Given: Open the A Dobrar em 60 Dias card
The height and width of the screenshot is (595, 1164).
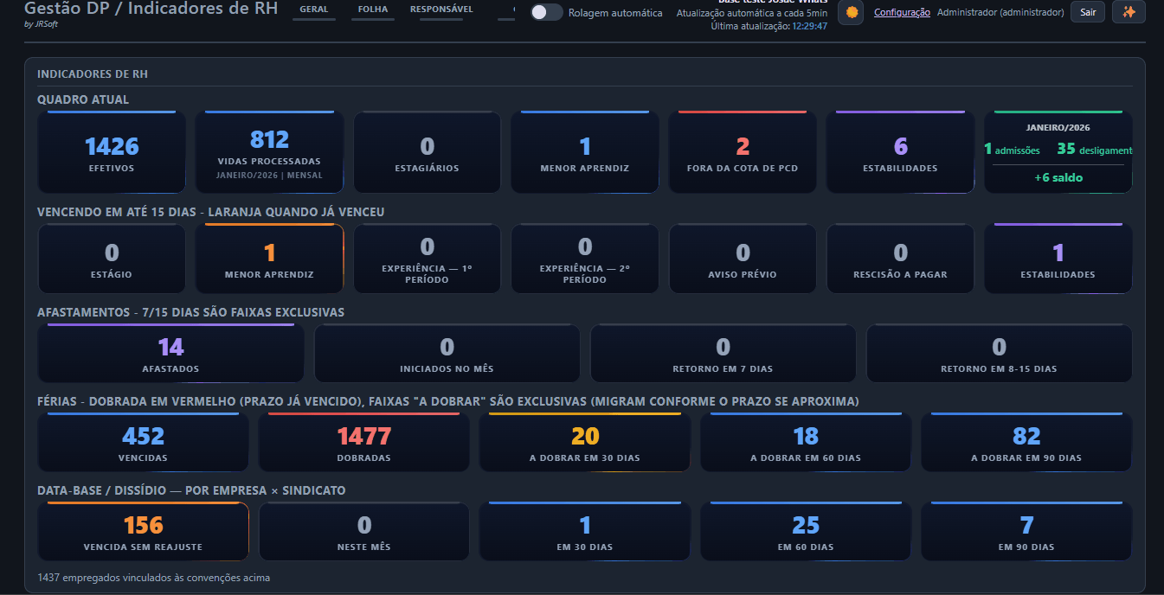Looking at the screenshot, I should pyautogui.click(x=806, y=442).
